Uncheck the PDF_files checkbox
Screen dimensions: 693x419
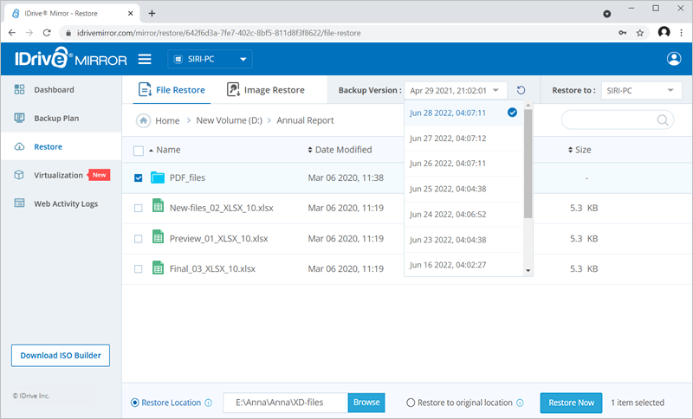(x=139, y=178)
